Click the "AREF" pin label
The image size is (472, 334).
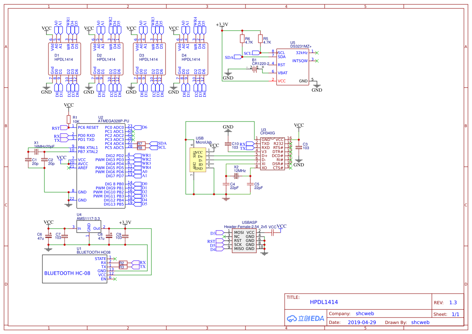(83, 168)
